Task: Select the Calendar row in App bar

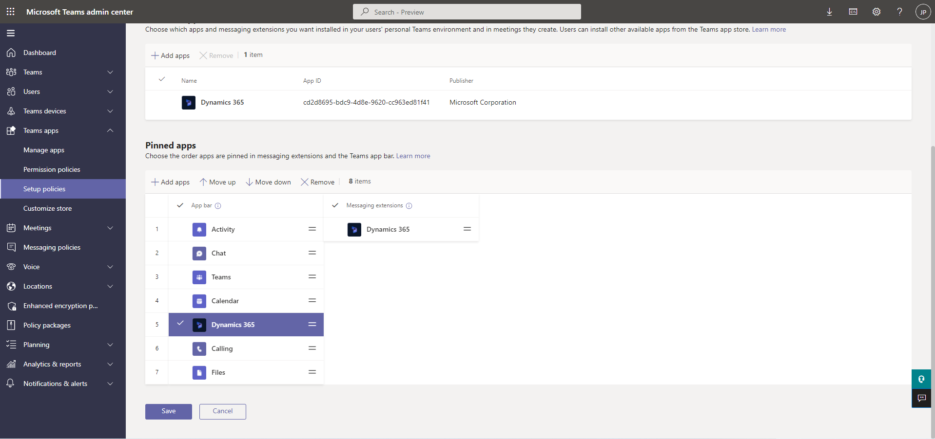Action: pyautogui.click(x=246, y=301)
